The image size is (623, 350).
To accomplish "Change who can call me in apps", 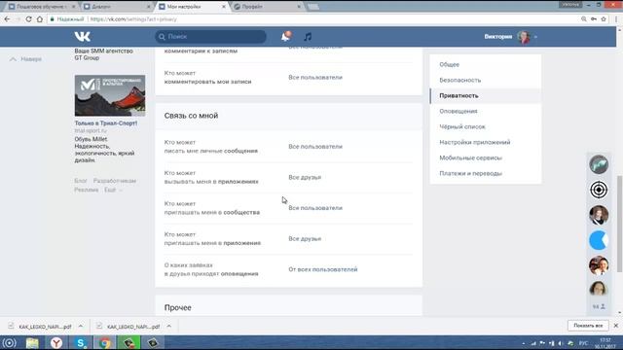I will (x=305, y=177).
